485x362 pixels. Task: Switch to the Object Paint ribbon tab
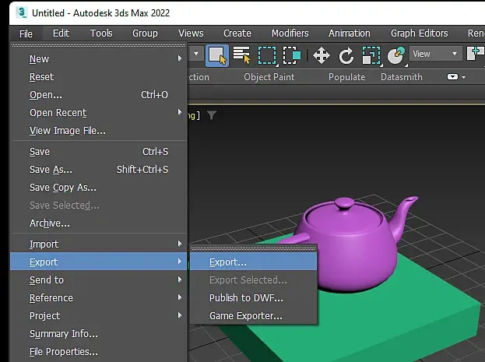click(269, 77)
